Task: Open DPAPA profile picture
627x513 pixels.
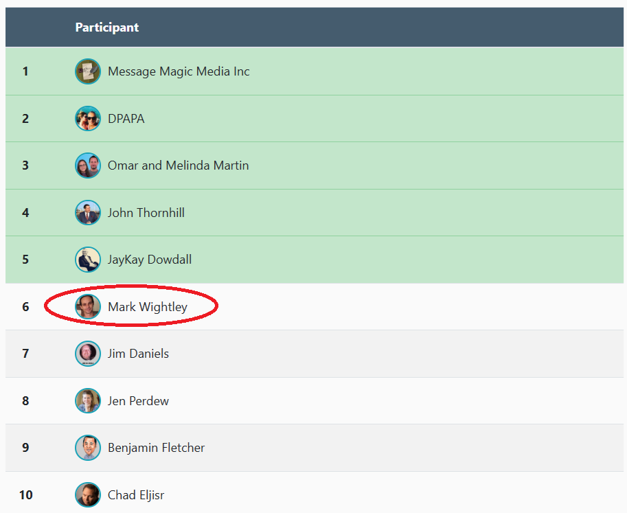Action: pyautogui.click(x=88, y=119)
